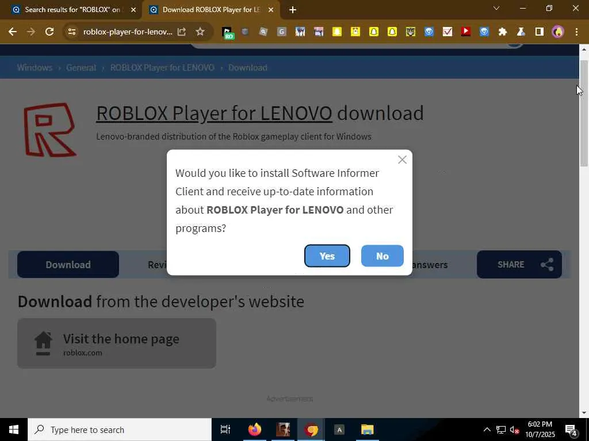Click the Type here to search box
This screenshot has width=589, height=441.
[120, 430]
